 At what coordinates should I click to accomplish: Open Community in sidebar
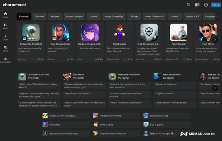(6, 60)
